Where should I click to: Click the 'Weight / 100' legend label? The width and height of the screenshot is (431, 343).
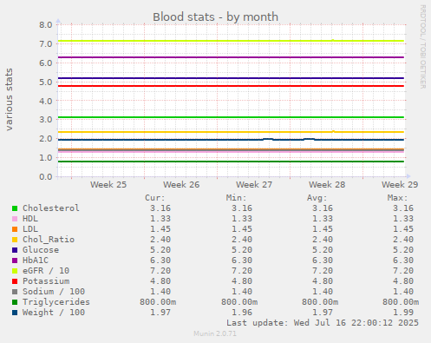54,313
